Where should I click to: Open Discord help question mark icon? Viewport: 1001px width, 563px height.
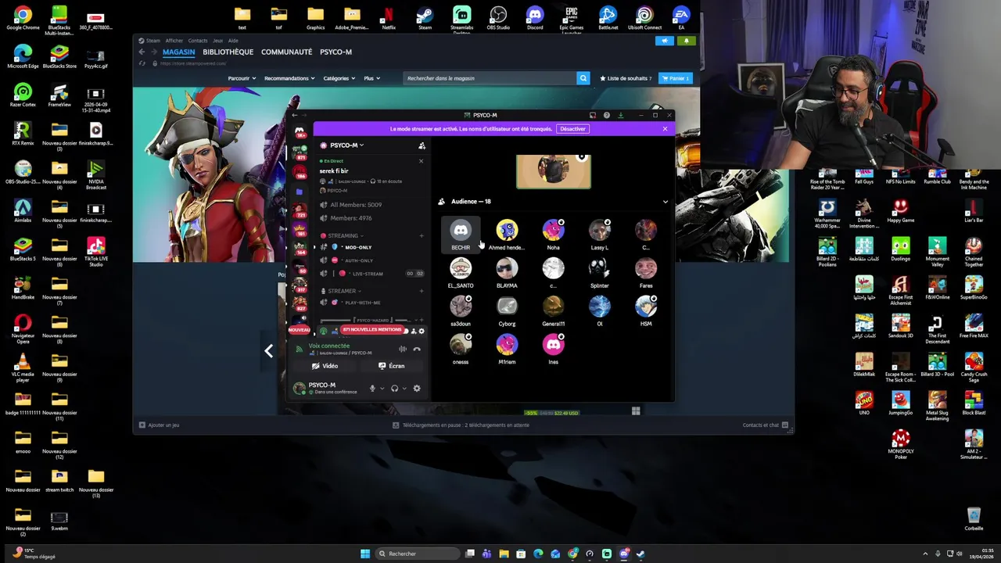606,116
